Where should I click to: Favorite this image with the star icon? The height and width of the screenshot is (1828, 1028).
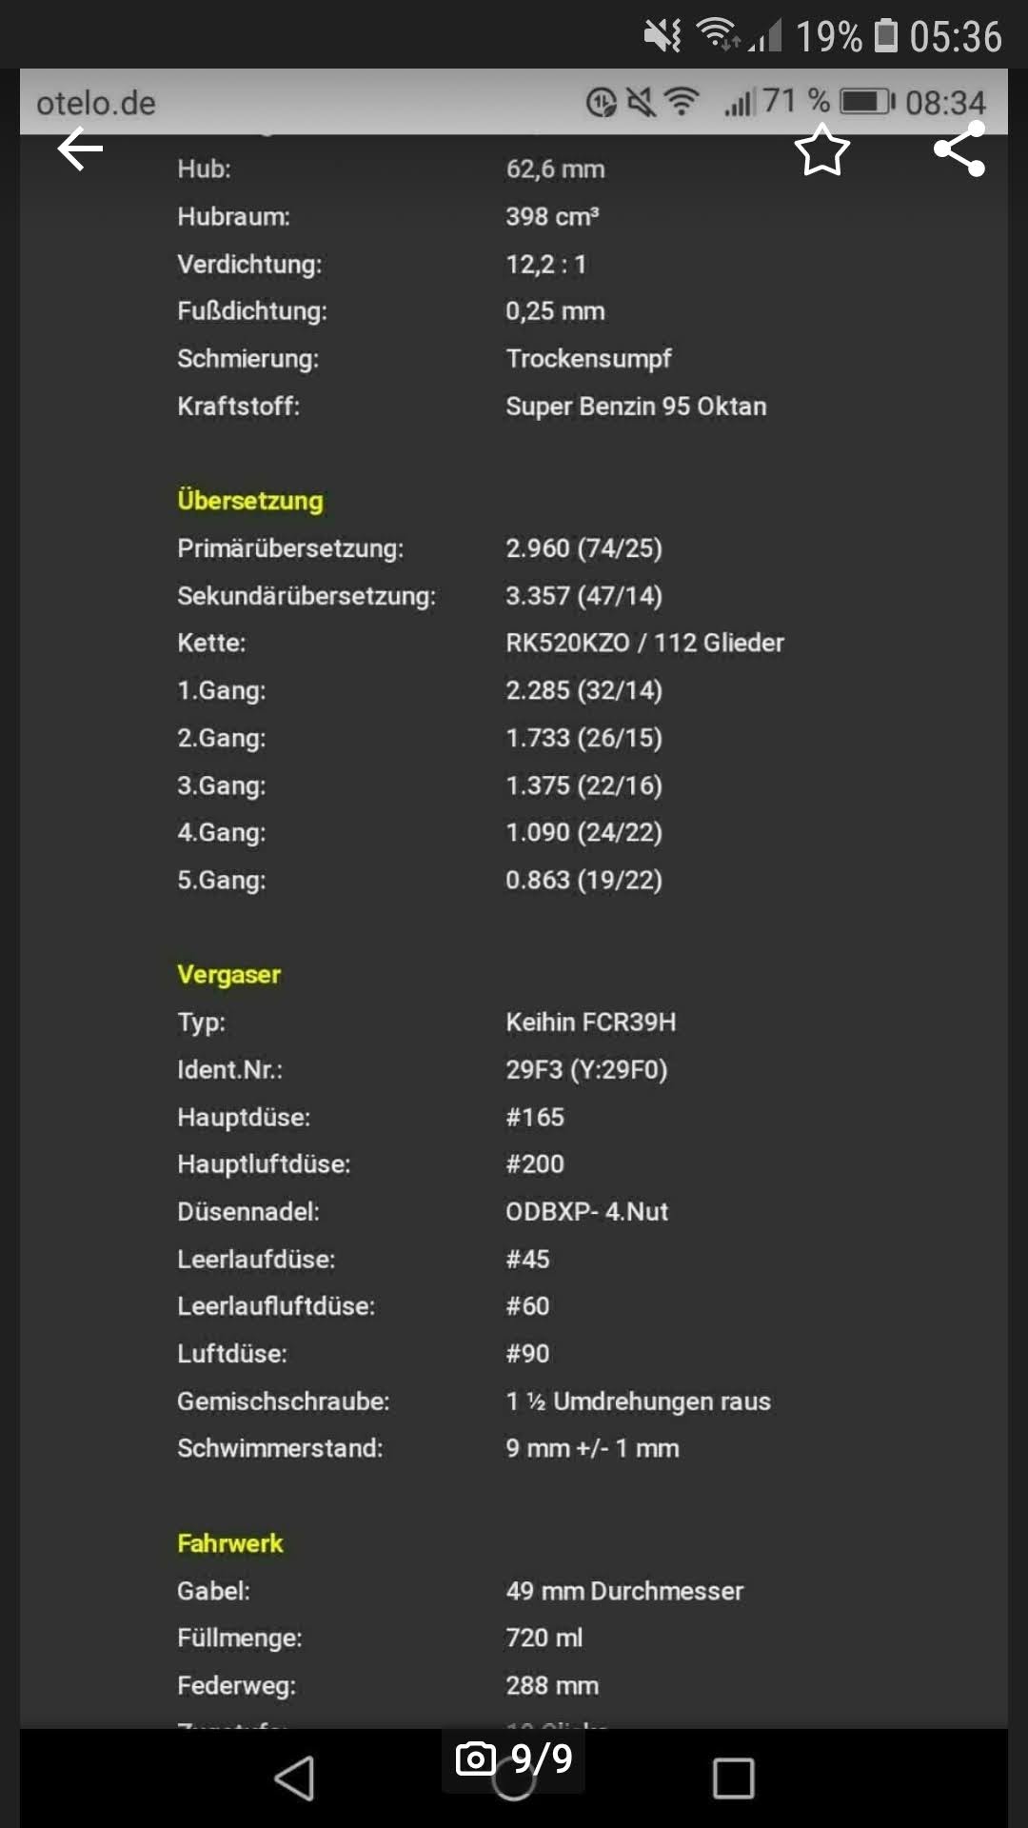[821, 150]
